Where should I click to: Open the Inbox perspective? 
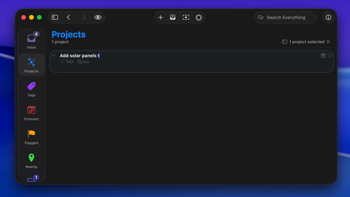coord(31,40)
